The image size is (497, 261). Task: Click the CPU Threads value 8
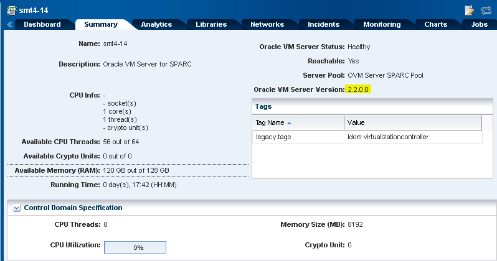(105, 224)
